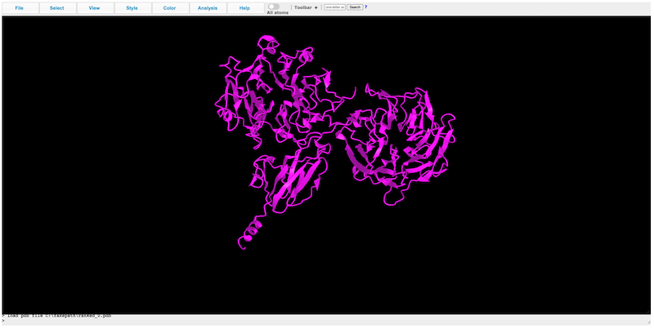This screenshot has height=329, width=654.
Task: Open the Help menu
Action: click(x=246, y=8)
